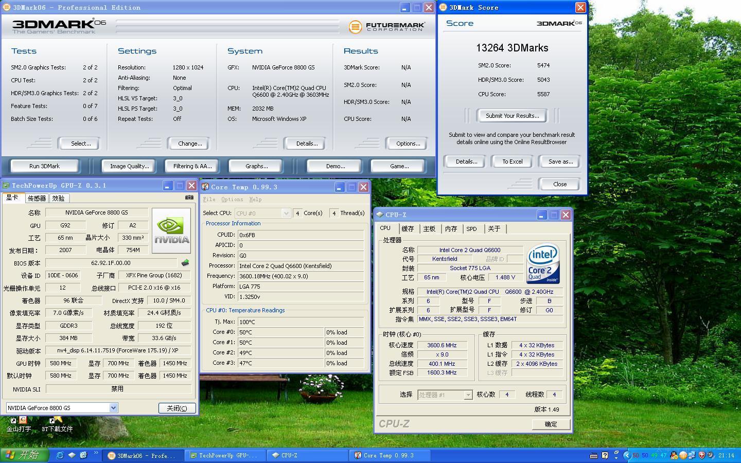The height and width of the screenshot is (463, 741).
Task: Open the Select CPU dropdown in Core Temp
Action: coord(286,213)
